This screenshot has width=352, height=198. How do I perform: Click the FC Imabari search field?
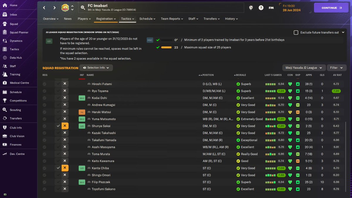(161, 8)
